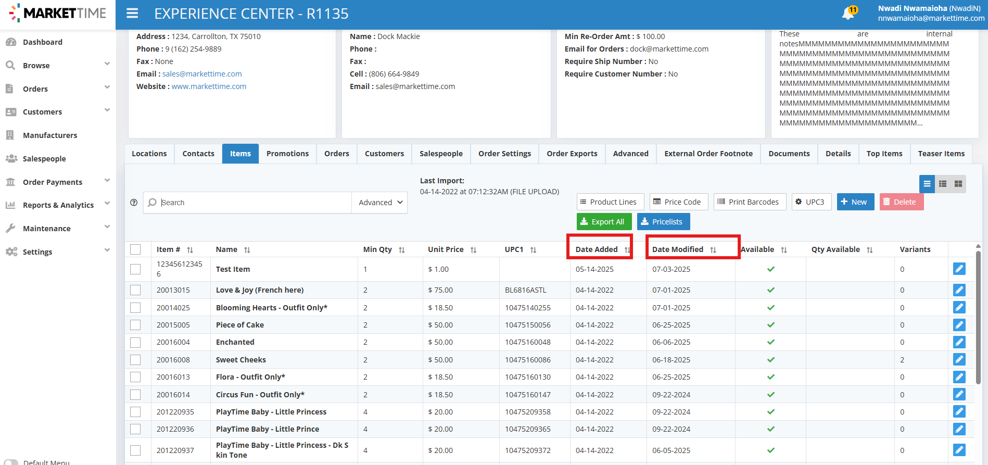Edit Blooming Hearts item via pencil icon

coord(959,307)
